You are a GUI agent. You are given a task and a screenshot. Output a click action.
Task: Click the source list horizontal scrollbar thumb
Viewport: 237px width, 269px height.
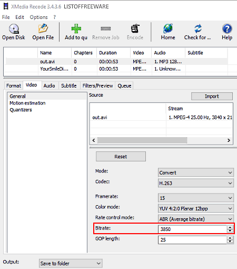click(142, 140)
